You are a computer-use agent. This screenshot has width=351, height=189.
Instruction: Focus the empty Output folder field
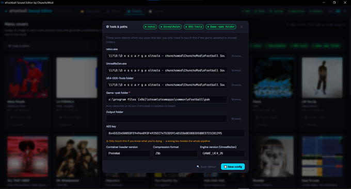pos(167,118)
